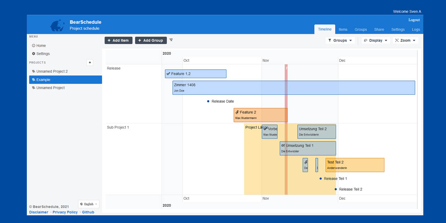Screen dimensions: 446x223
Task: Open the Groups tab
Action: pos(361,29)
